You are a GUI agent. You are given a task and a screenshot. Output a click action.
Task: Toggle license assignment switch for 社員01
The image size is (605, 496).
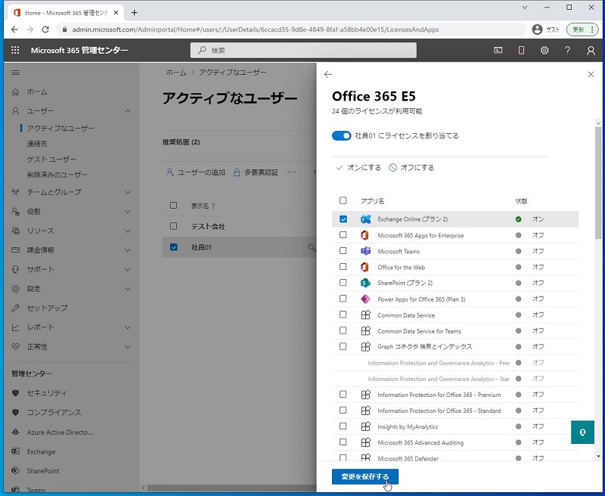coord(342,136)
